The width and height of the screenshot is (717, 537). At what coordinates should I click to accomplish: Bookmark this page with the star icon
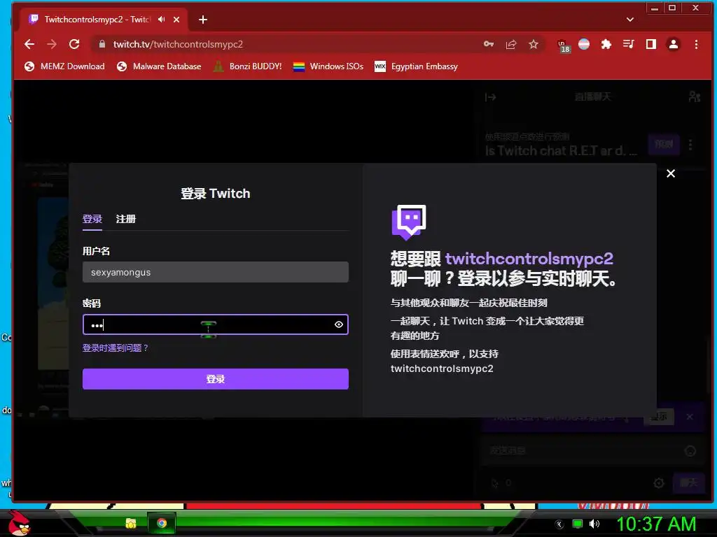[x=534, y=44]
